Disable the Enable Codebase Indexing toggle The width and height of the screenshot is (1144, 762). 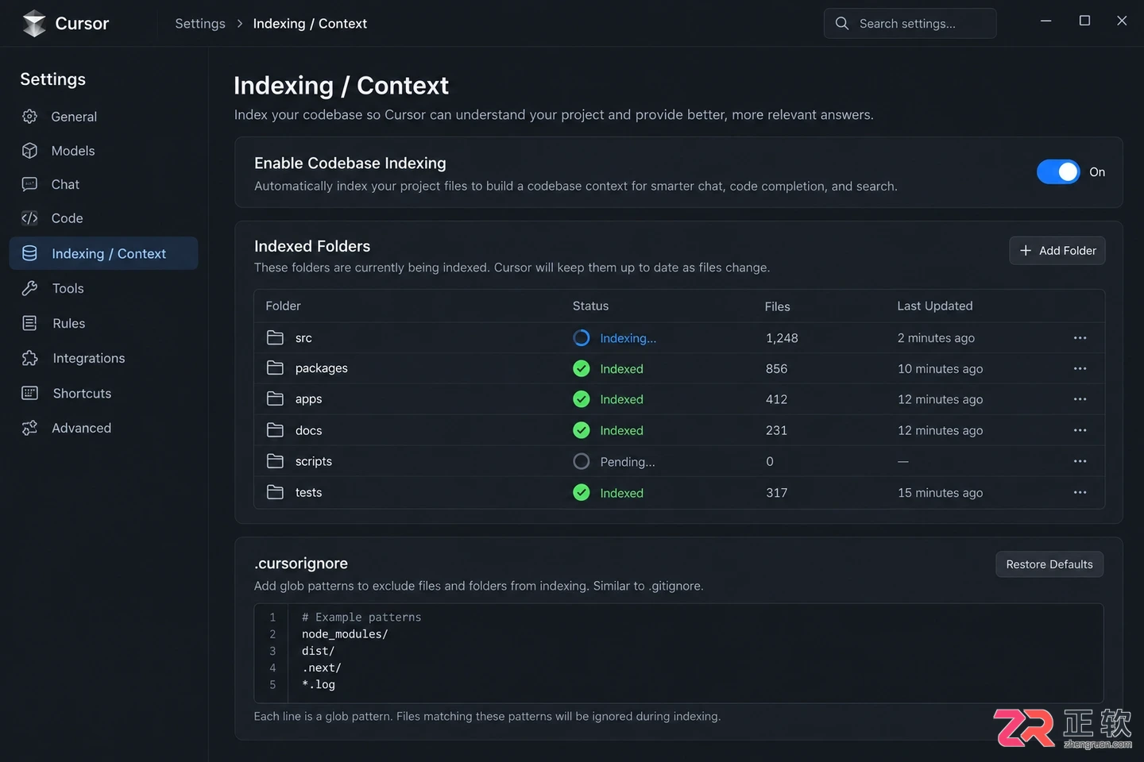pyautogui.click(x=1058, y=171)
